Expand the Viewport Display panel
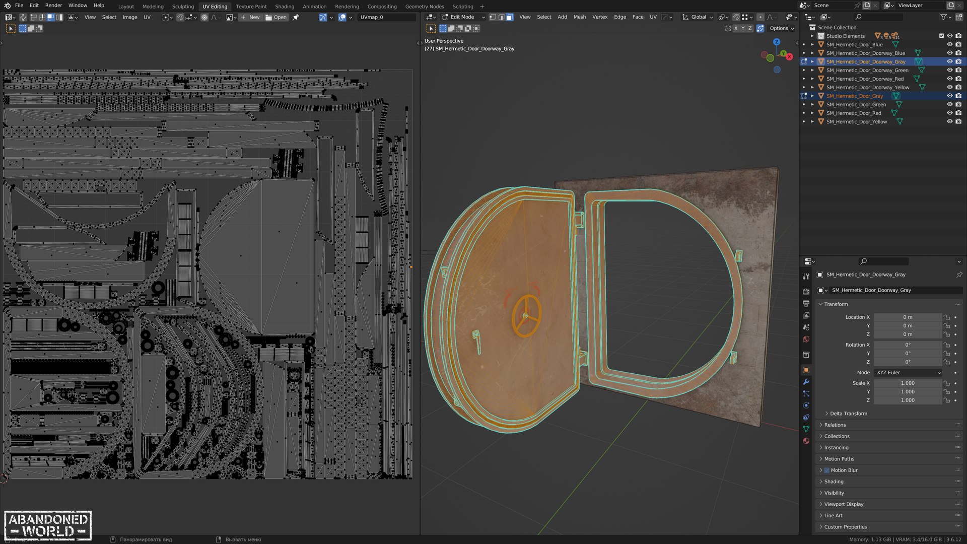Image resolution: width=967 pixels, height=544 pixels. tap(844, 504)
